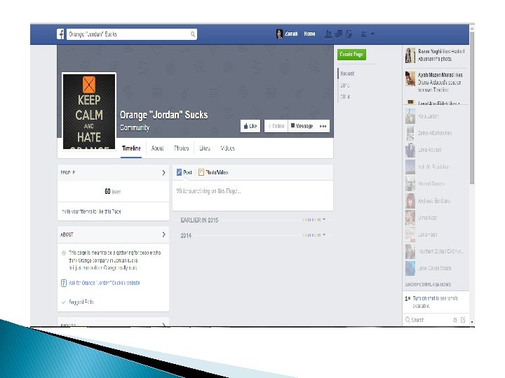Viewport: 505px width, 378px height.
Task: Open friend requests icon
Action: click(328, 34)
